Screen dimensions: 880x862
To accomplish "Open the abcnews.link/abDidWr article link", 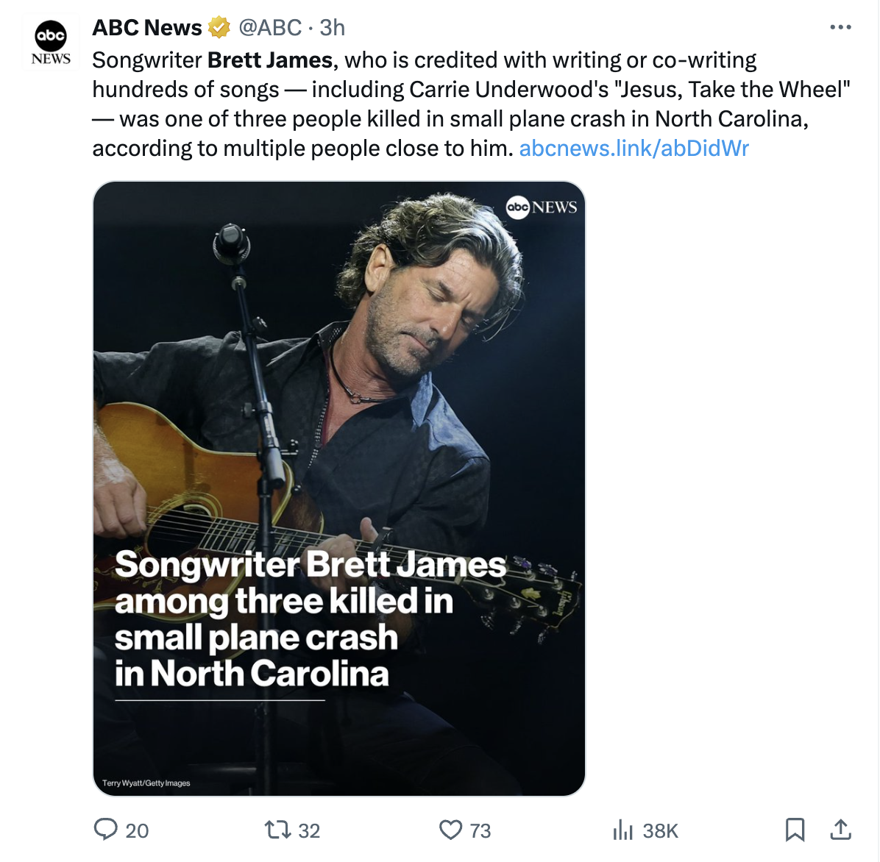I will pos(634,149).
